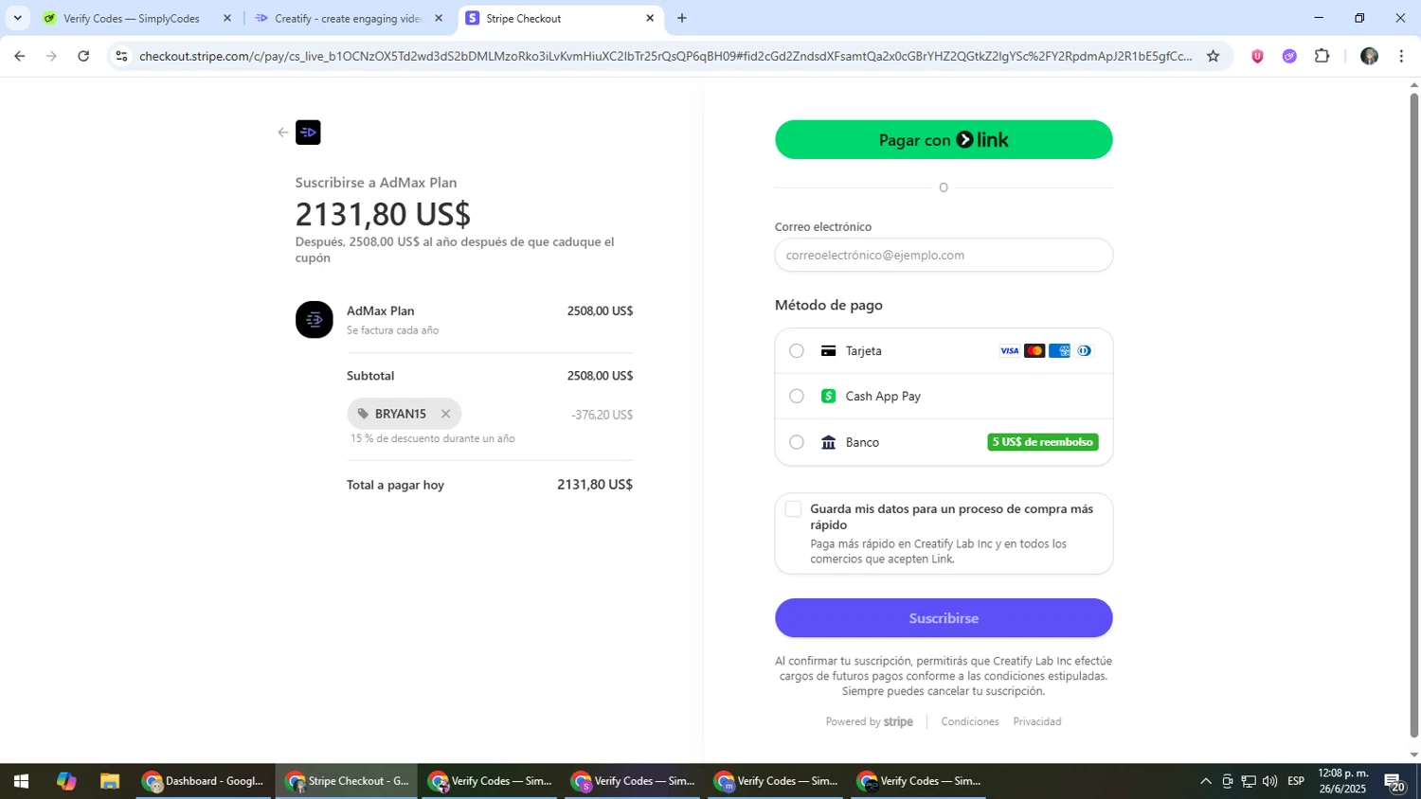Screen dimensions: 1421x799
Task: Open the Chrome profile avatar
Action: [1369, 56]
